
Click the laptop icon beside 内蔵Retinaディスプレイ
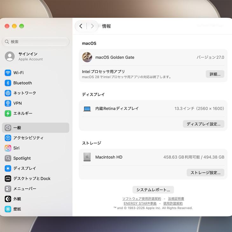coord(87,109)
